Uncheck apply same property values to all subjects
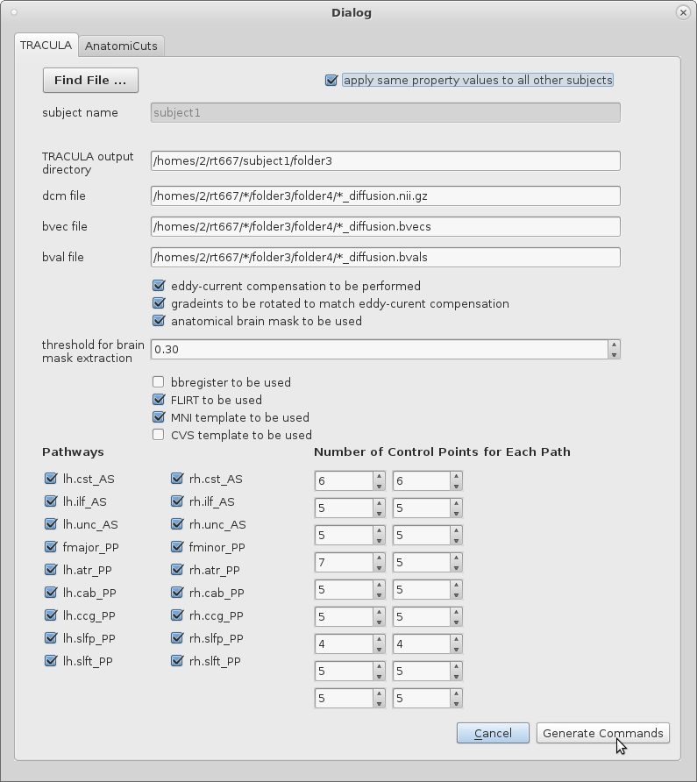The height and width of the screenshot is (782, 697). pyautogui.click(x=331, y=81)
